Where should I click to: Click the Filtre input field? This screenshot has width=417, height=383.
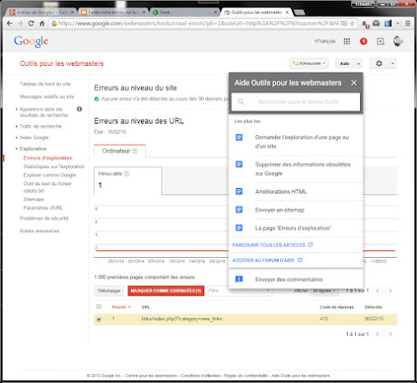[241, 291]
